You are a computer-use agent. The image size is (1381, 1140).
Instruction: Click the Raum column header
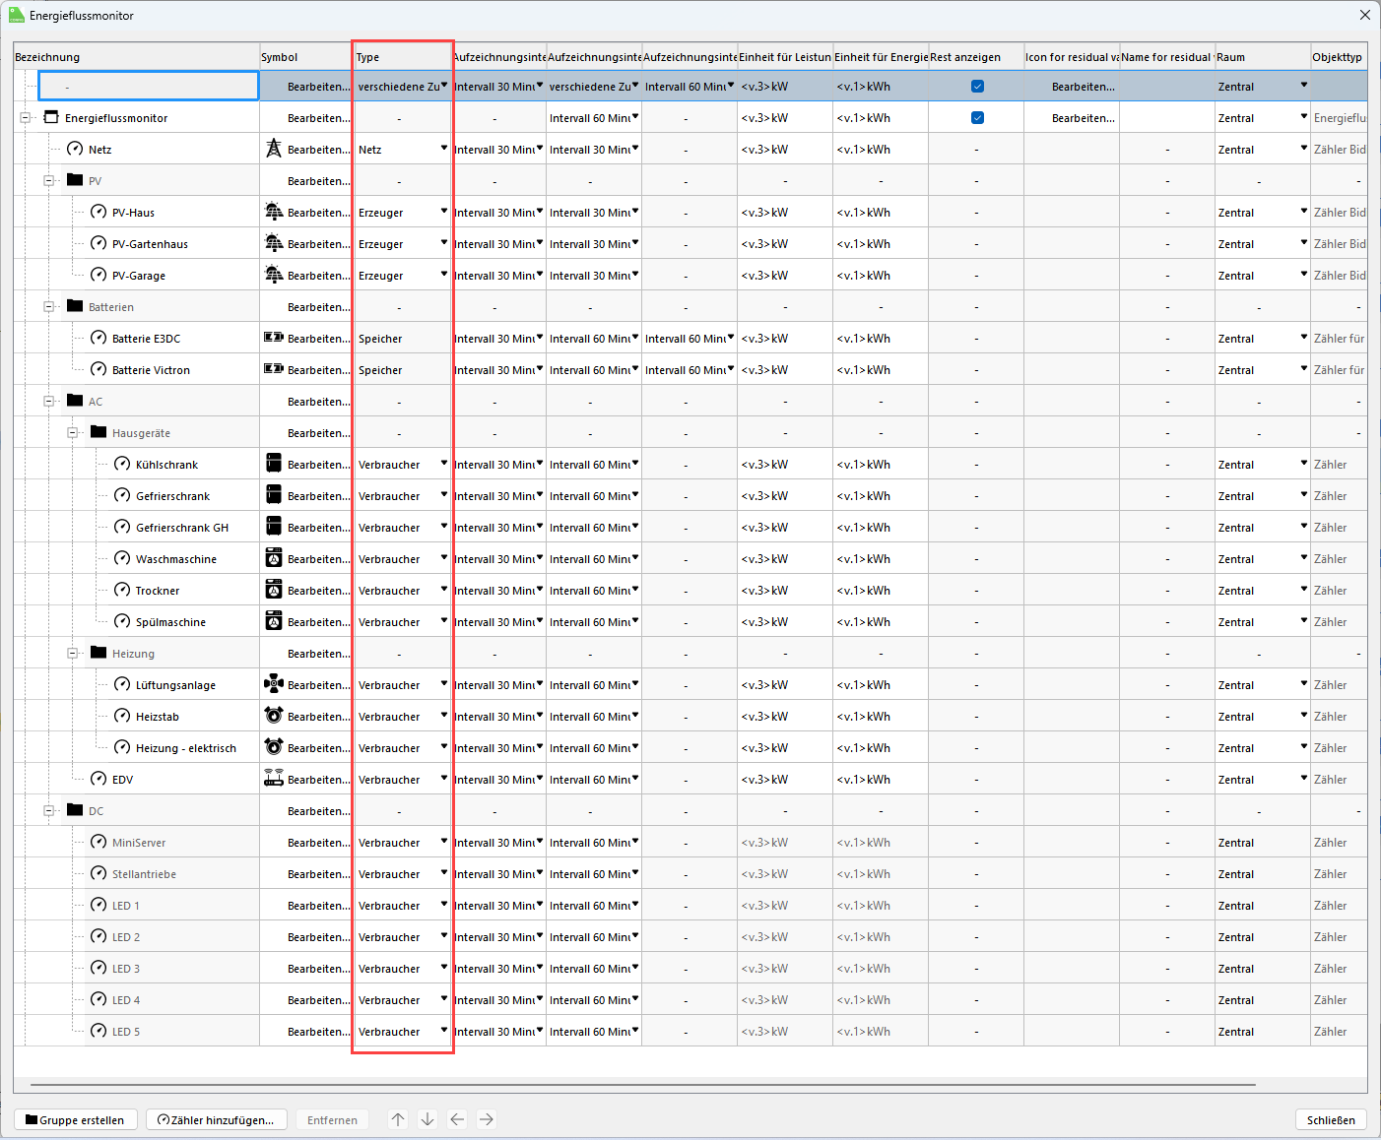tap(1261, 57)
